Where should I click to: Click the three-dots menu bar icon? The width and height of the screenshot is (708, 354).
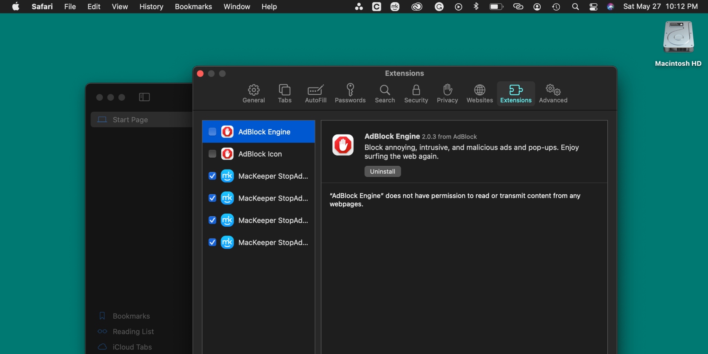[359, 7]
